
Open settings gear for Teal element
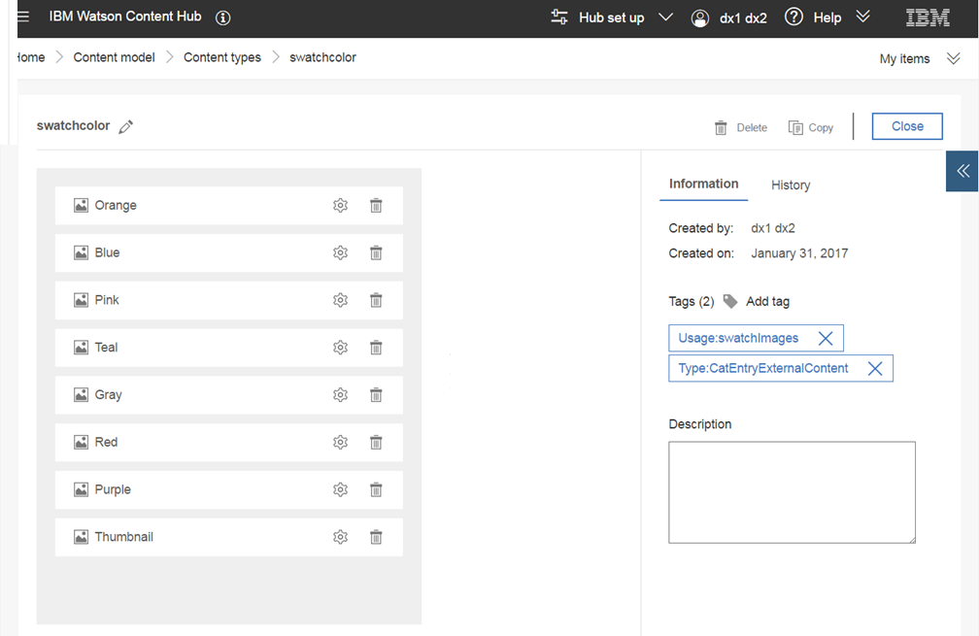pyautogui.click(x=340, y=348)
